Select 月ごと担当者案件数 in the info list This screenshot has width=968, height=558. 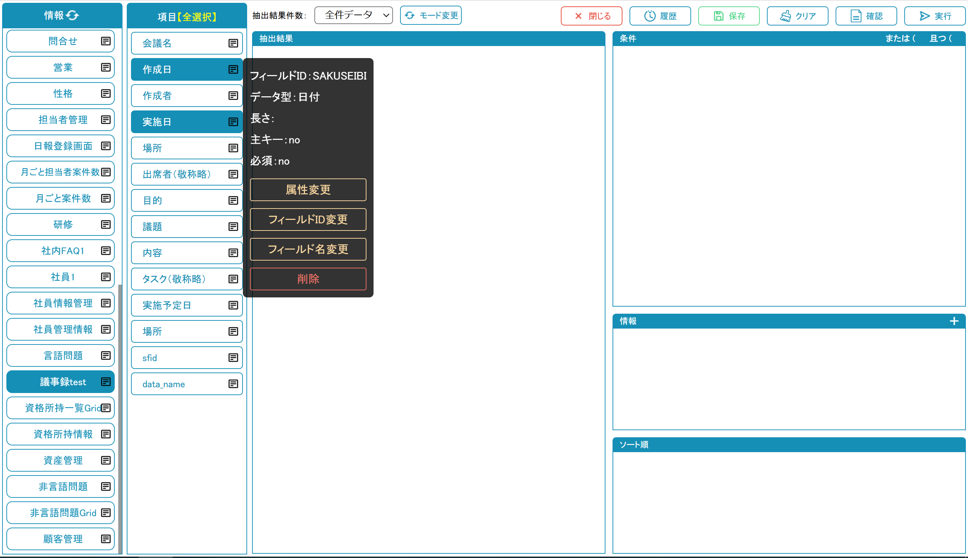pos(61,172)
